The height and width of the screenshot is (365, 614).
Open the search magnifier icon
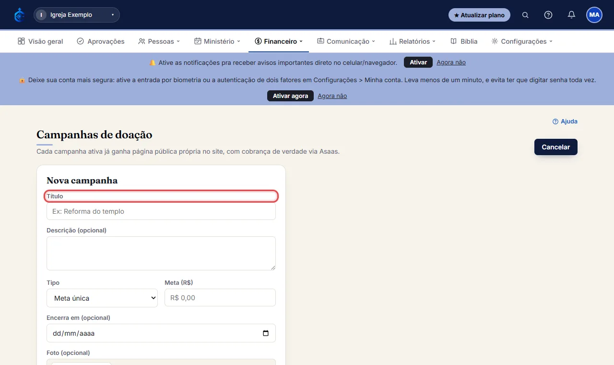(525, 15)
